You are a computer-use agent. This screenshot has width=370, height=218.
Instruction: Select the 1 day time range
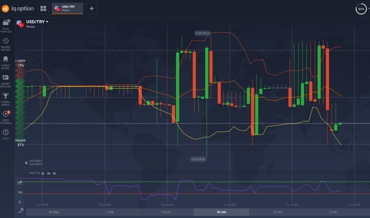(110, 212)
